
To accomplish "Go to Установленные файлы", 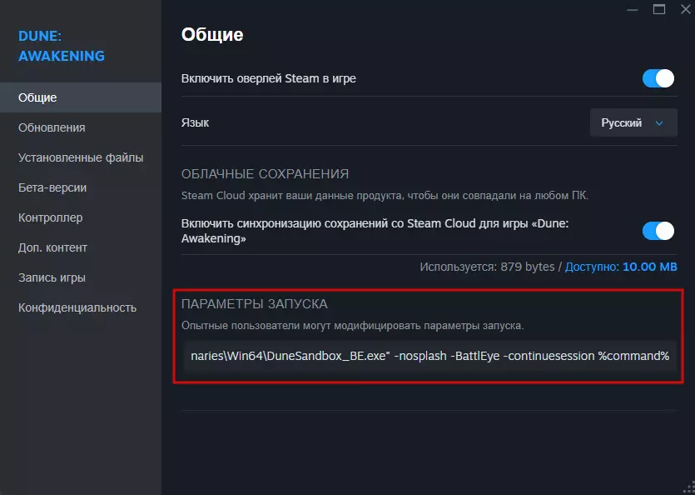I will pyautogui.click(x=81, y=157).
